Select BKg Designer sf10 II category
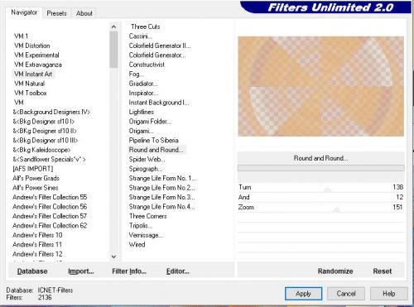Viewport: 414px width, 307px height. [x=45, y=131]
